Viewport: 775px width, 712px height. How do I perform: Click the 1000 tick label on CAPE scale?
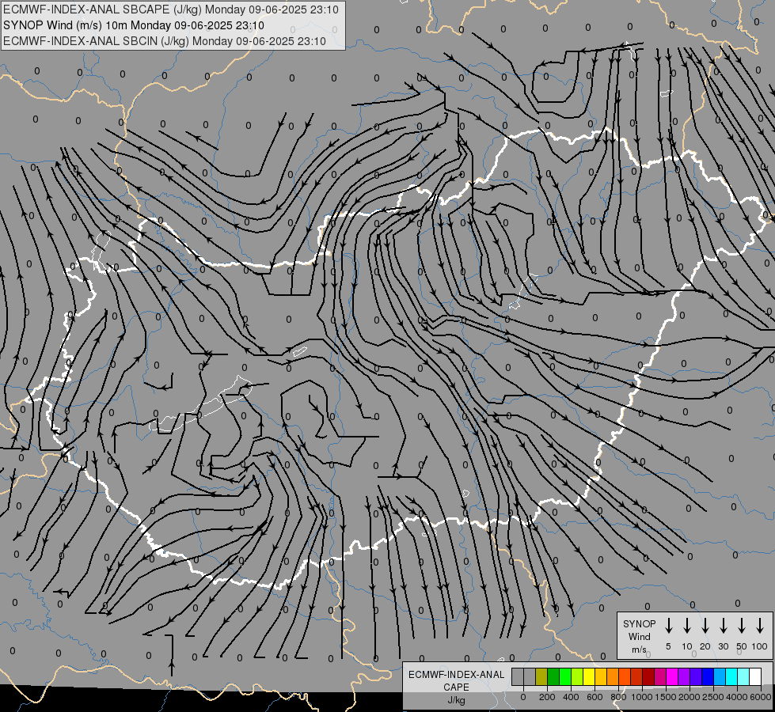point(641,697)
